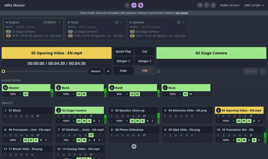The width and height of the screenshot is (268, 159).
Task: Toggle BusA speaker audio icon
Action: tap(79, 94)
